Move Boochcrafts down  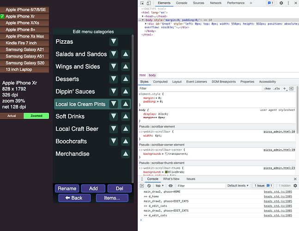[114, 141]
